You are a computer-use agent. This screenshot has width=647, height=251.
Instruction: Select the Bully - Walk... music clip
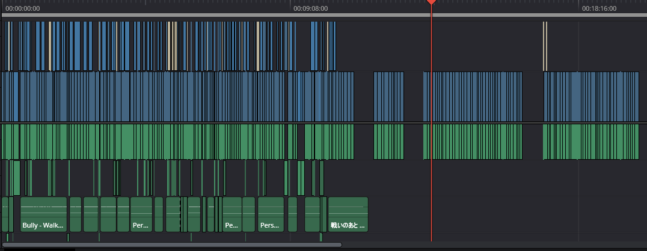pyautogui.click(x=43, y=214)
